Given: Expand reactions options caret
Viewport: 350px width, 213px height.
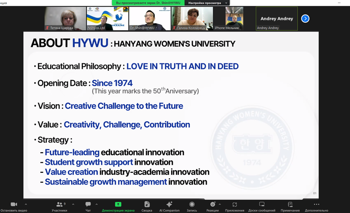Looking at the screenshot, I should point(220,204).
